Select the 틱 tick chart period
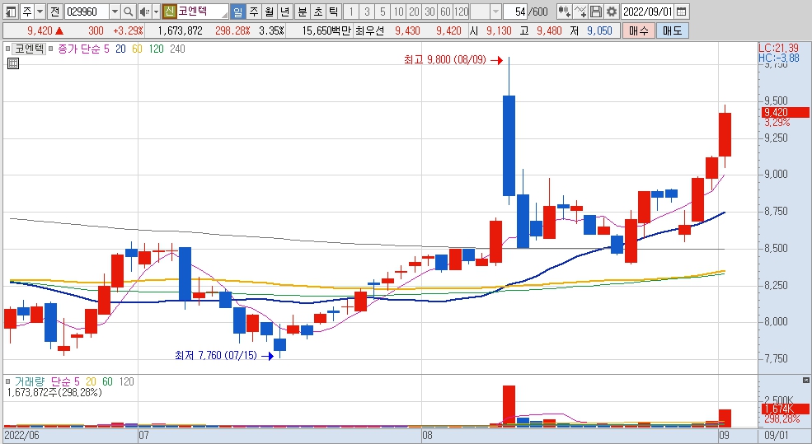Screen dimensions: 812x444 click(x=334, y=12)
